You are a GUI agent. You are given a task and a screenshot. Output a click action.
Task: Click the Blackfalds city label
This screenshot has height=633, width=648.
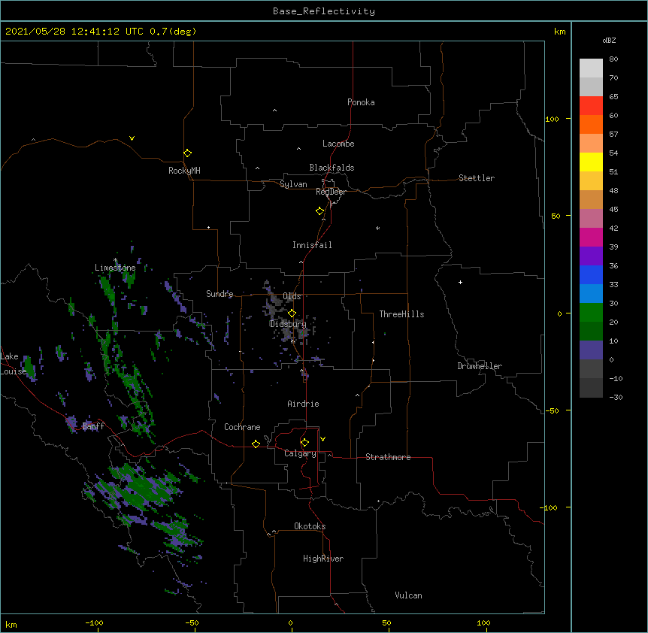point(332,168)
